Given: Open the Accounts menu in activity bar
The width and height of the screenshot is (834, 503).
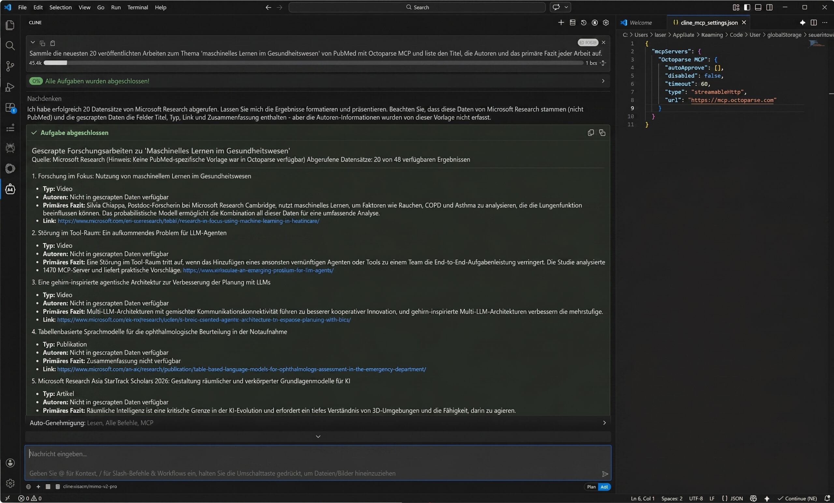Looking at the screenshot, I should coord(10,463).
